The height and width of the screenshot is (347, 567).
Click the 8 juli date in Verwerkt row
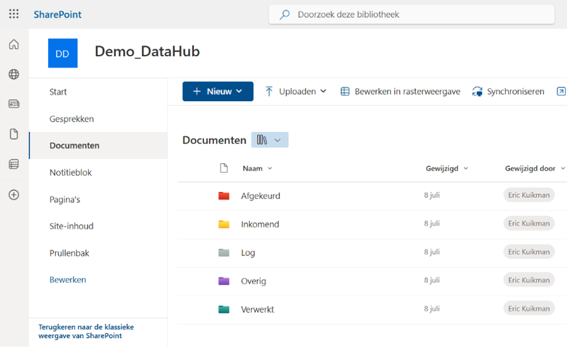[432, 309]
